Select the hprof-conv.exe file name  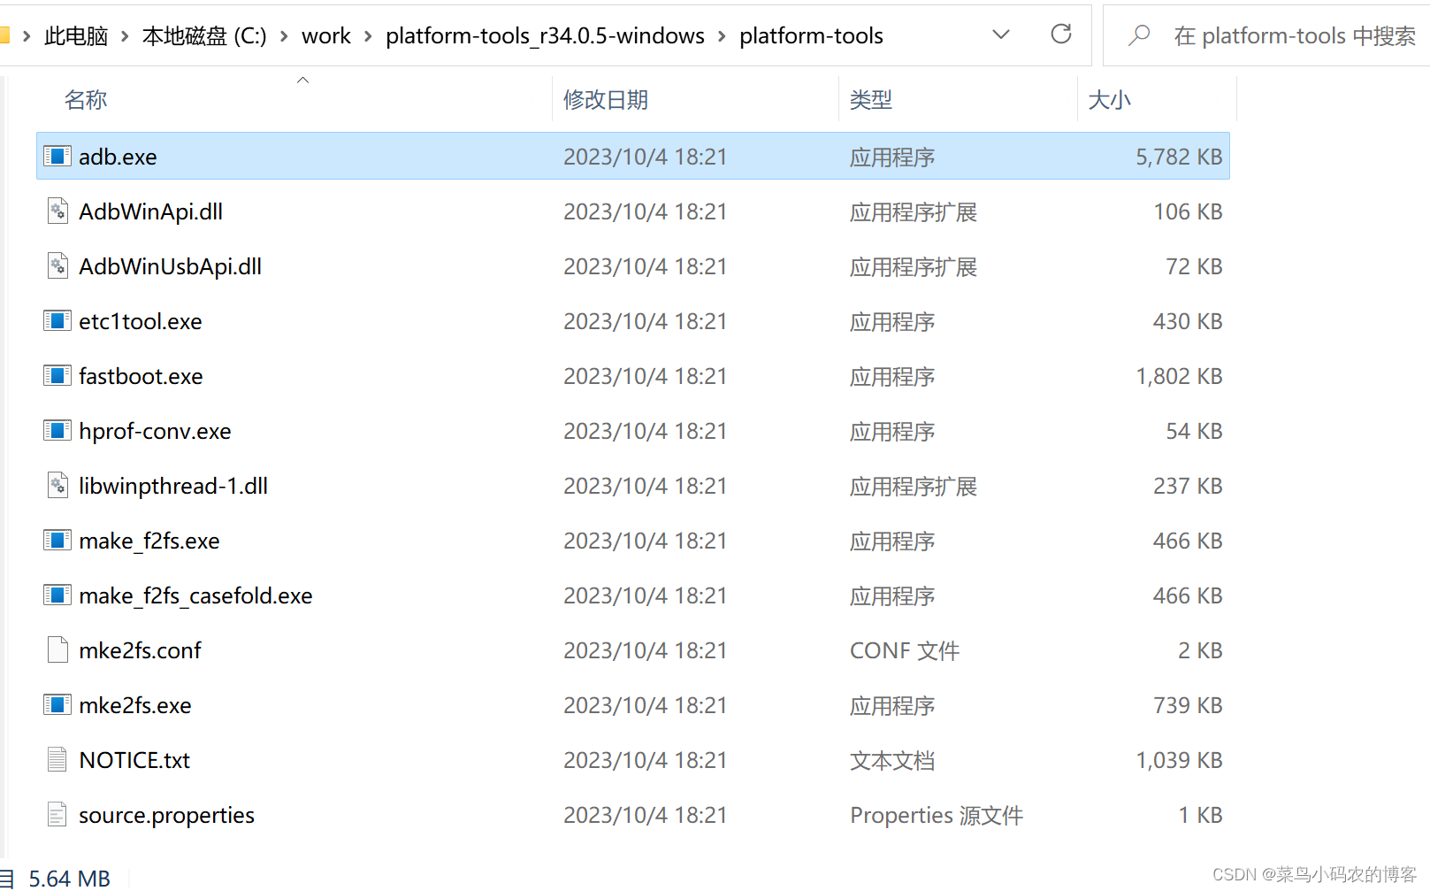[x=155, y=431]
